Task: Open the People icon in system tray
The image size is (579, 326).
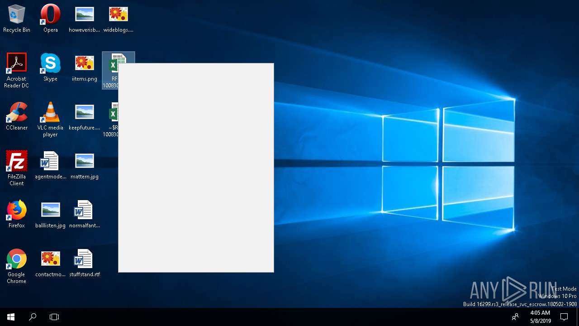Action: coord(515,317)
